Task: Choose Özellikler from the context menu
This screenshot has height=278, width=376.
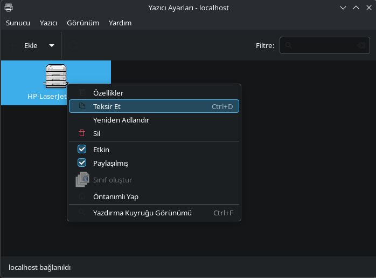Action: 154,93
